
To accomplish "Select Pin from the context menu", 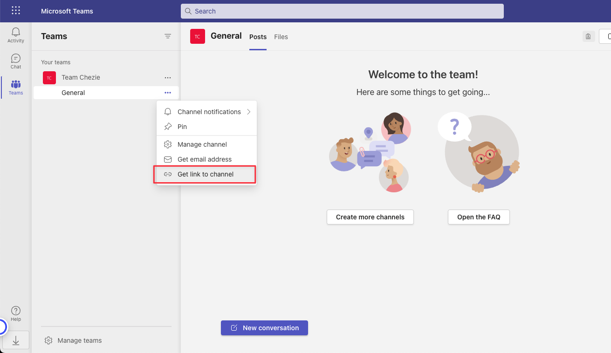I will coord(182,127).
